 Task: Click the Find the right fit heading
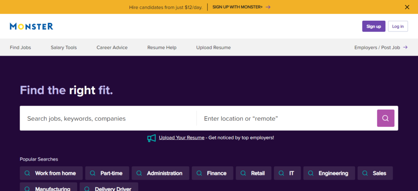[67, 91]
